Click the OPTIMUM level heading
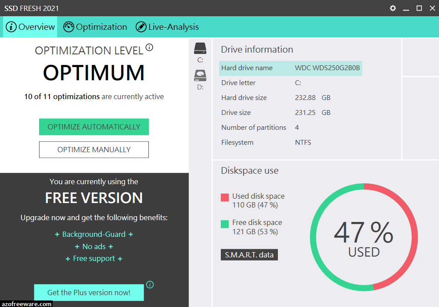 click(94, 73)
